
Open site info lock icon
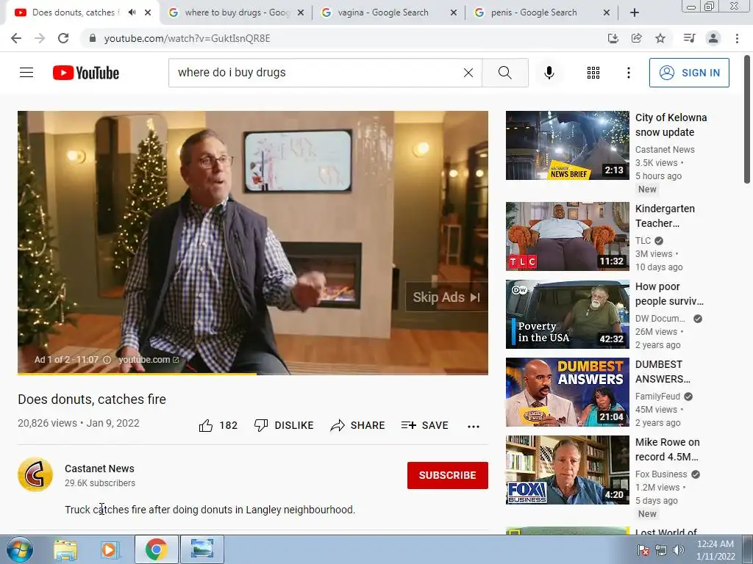pos(93,38)
